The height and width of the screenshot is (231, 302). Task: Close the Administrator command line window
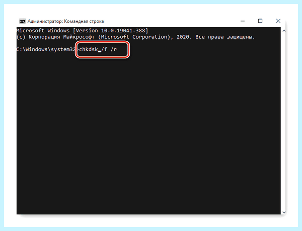(278, 21)
